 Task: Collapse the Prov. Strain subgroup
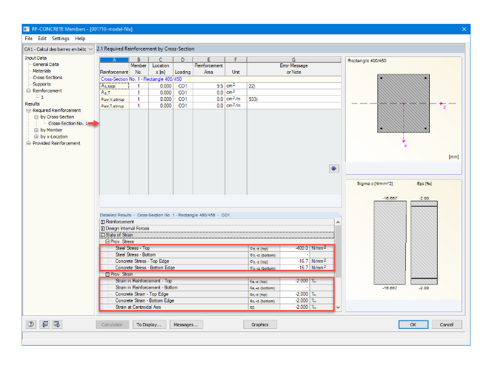click(x=107, y=274)
